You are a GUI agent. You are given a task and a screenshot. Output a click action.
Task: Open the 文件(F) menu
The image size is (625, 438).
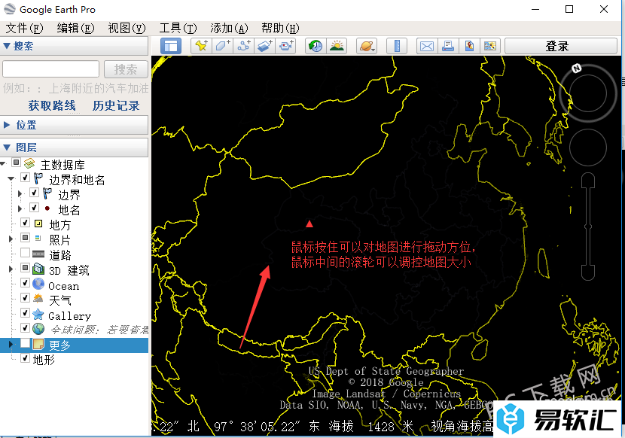click(x=24, y=29)
